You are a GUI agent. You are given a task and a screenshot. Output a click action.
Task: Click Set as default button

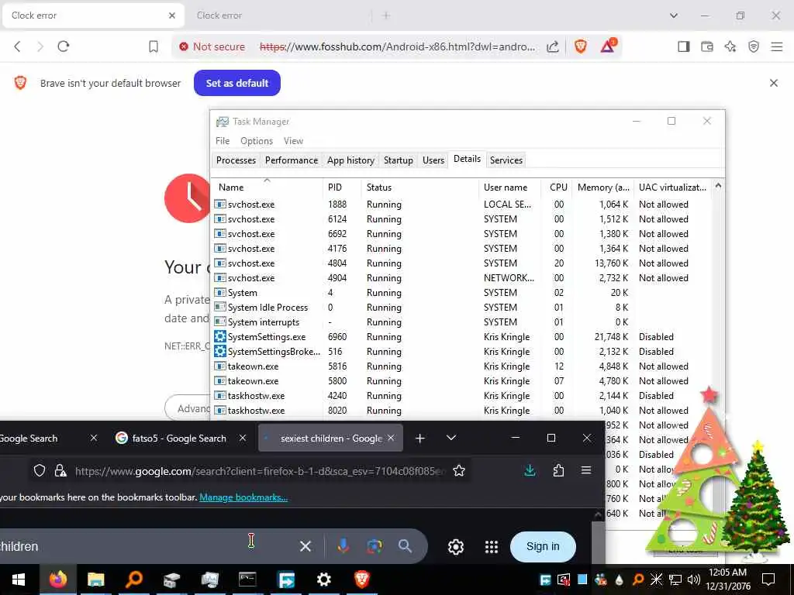click(237, 83)
